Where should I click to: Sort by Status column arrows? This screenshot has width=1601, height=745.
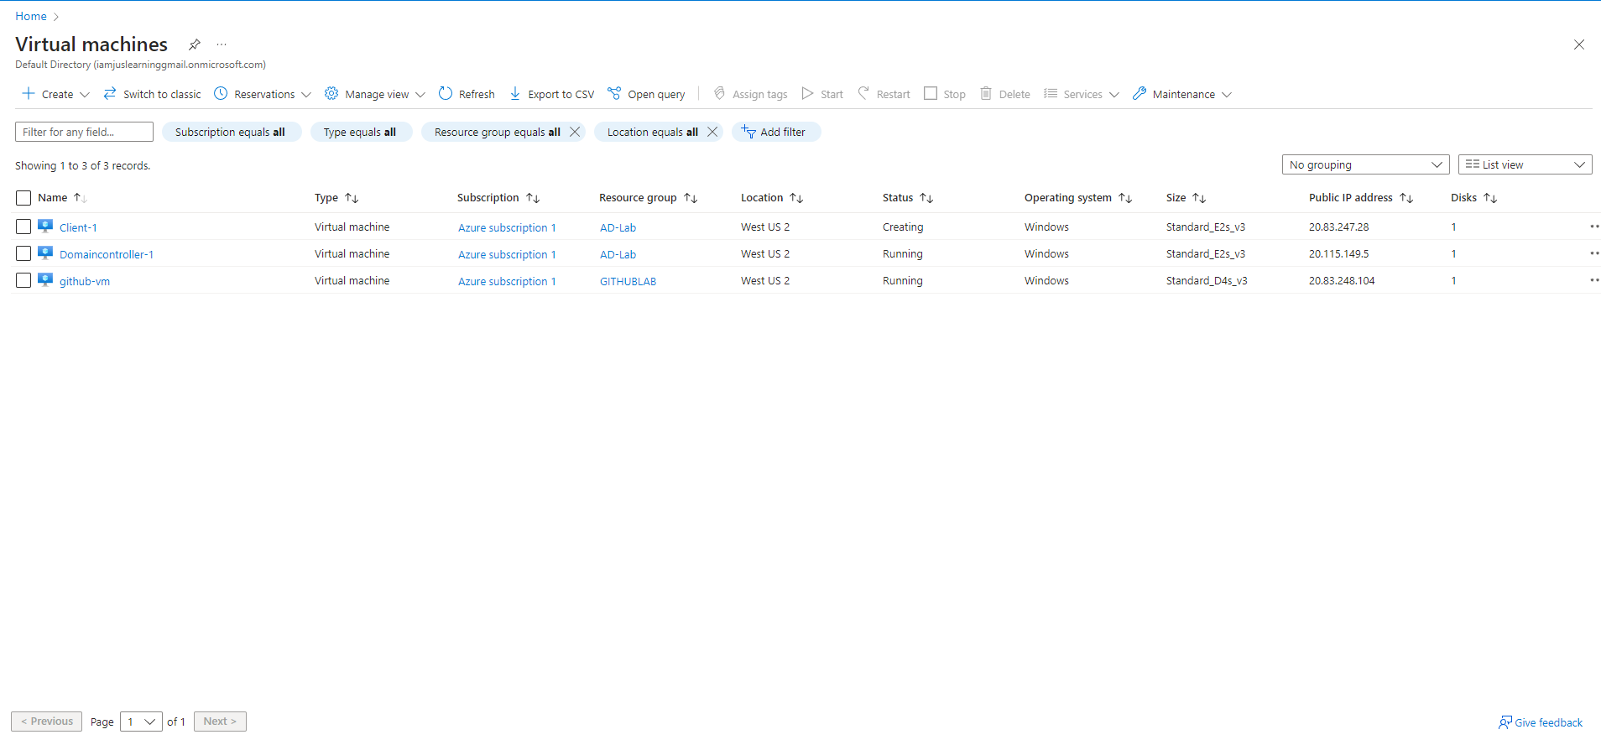pos(926,198)
